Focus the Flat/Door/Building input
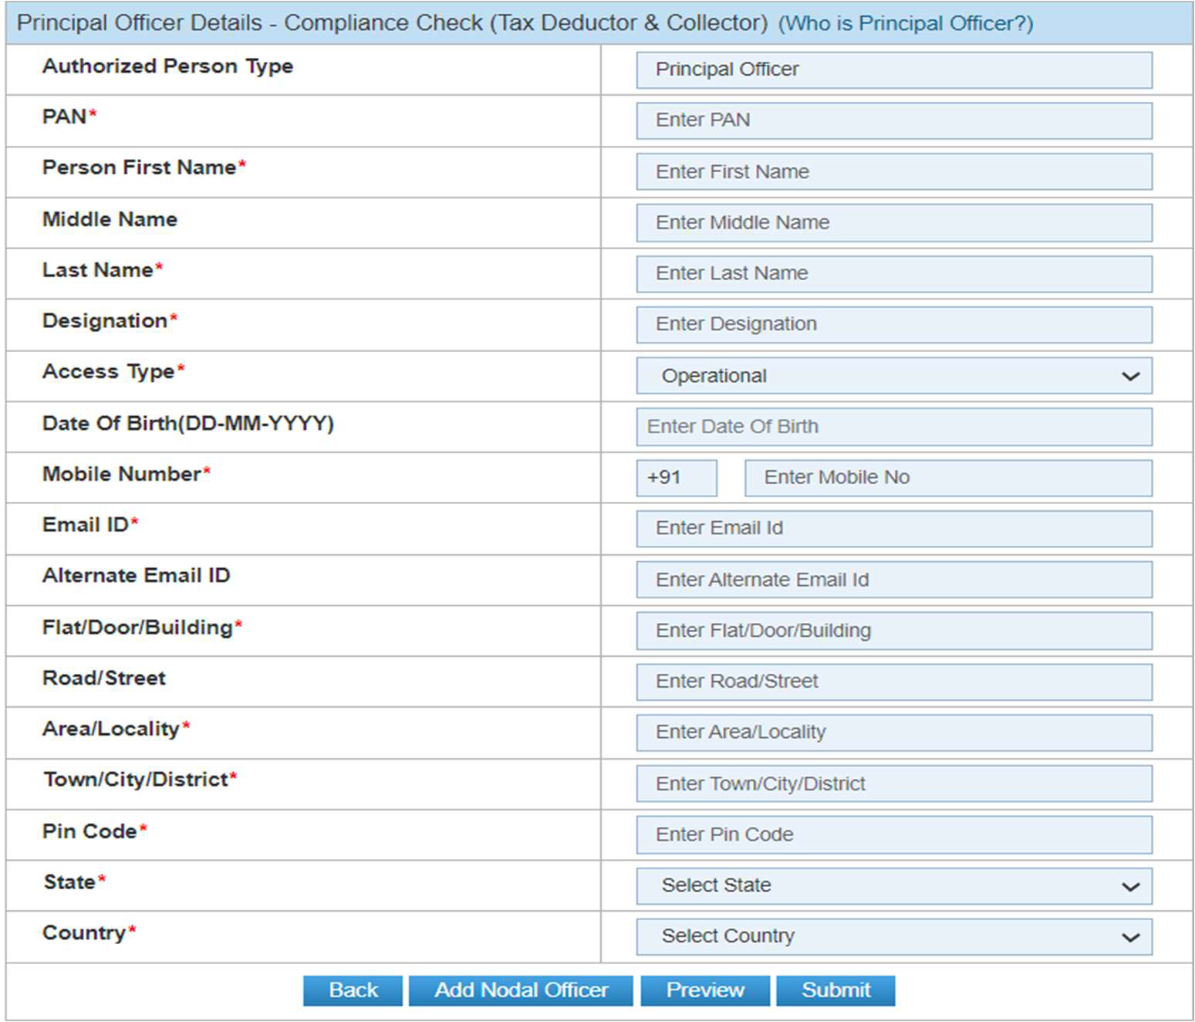 [894, 631]
